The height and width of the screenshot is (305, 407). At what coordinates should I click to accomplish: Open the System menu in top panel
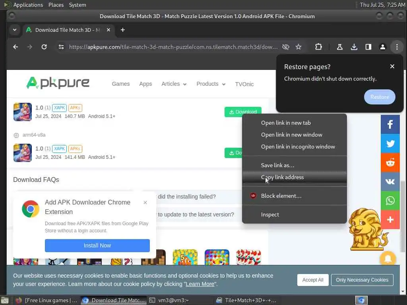78,5
